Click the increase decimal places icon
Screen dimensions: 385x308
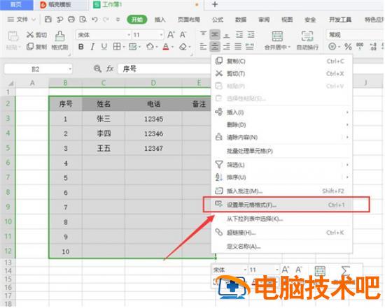pos(373,47)
